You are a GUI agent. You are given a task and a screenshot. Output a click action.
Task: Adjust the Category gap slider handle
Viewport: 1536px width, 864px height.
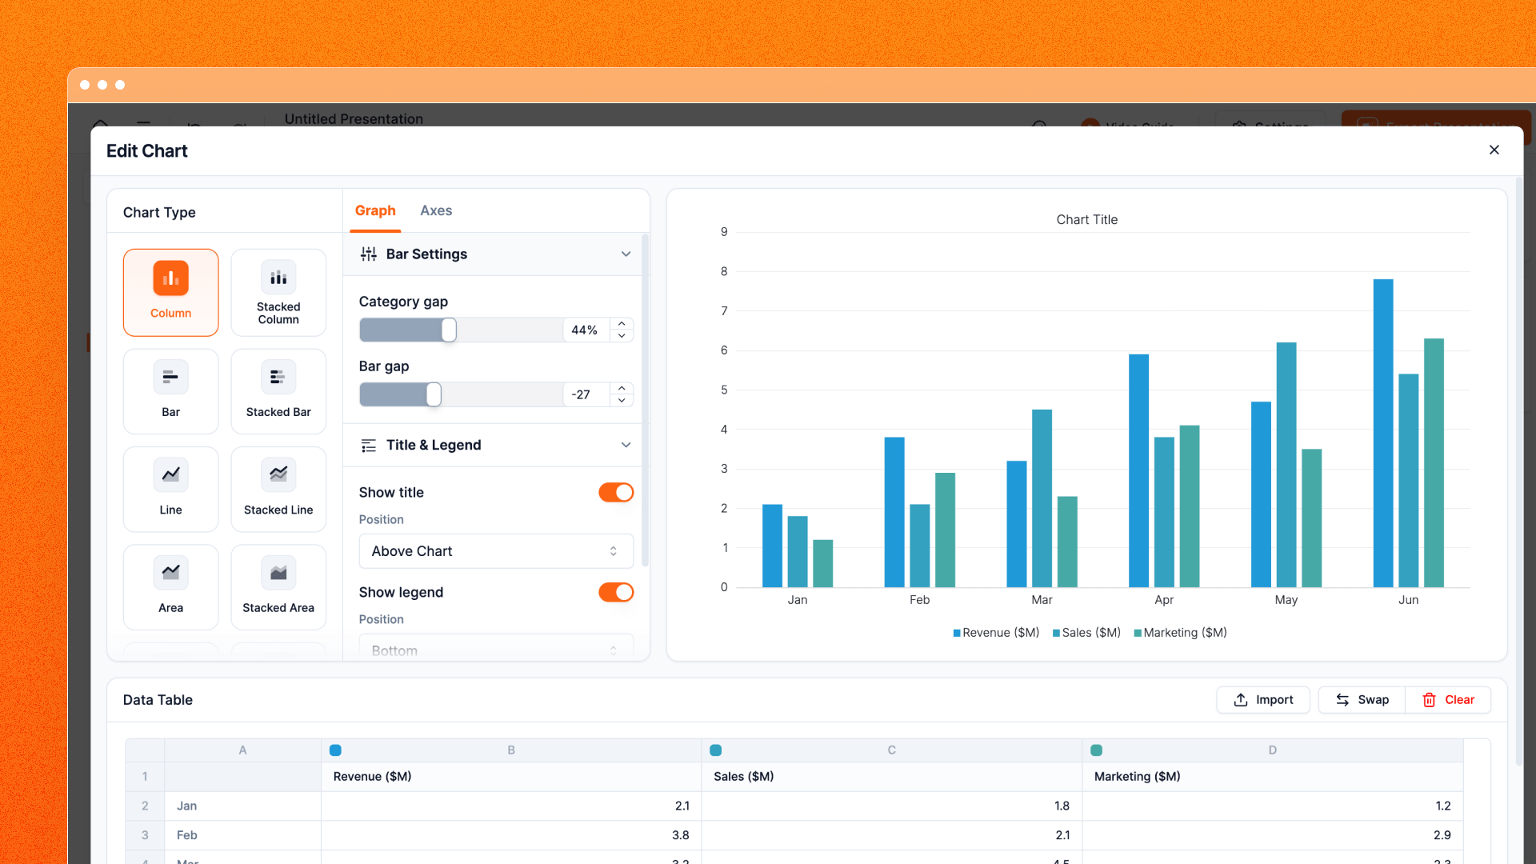[x=449, y=330]
